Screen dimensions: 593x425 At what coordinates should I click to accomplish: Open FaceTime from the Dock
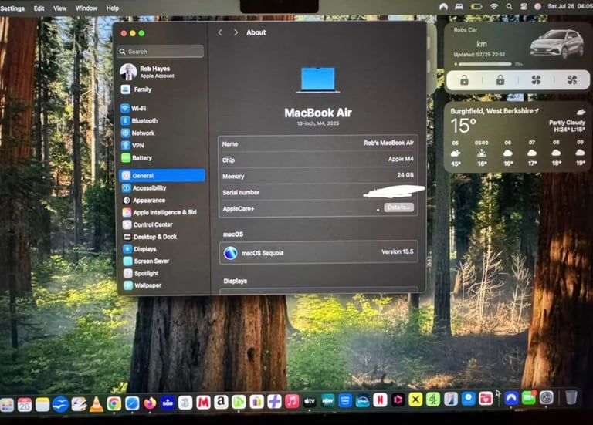coord(529,398)
